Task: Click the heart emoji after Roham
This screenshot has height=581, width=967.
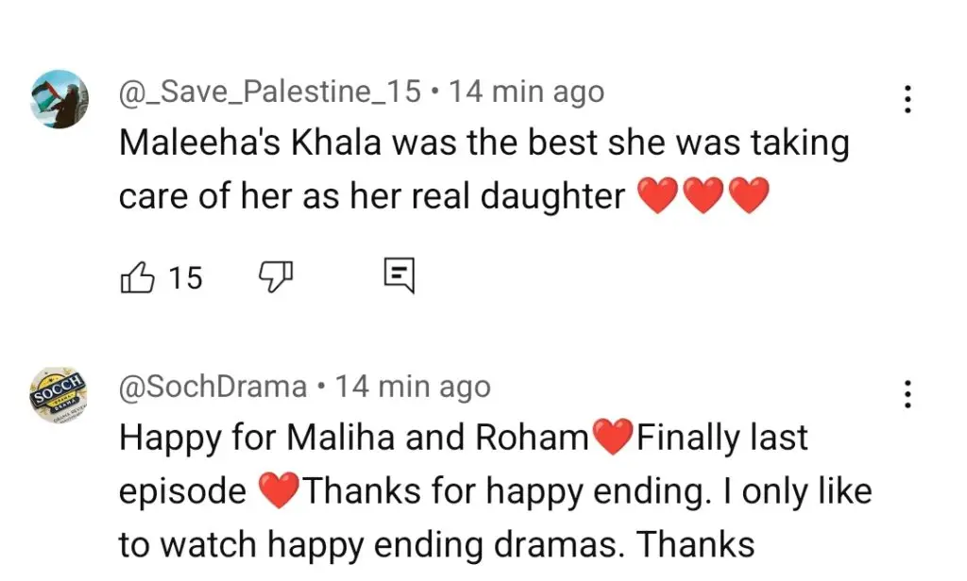Action: point(612,437)
